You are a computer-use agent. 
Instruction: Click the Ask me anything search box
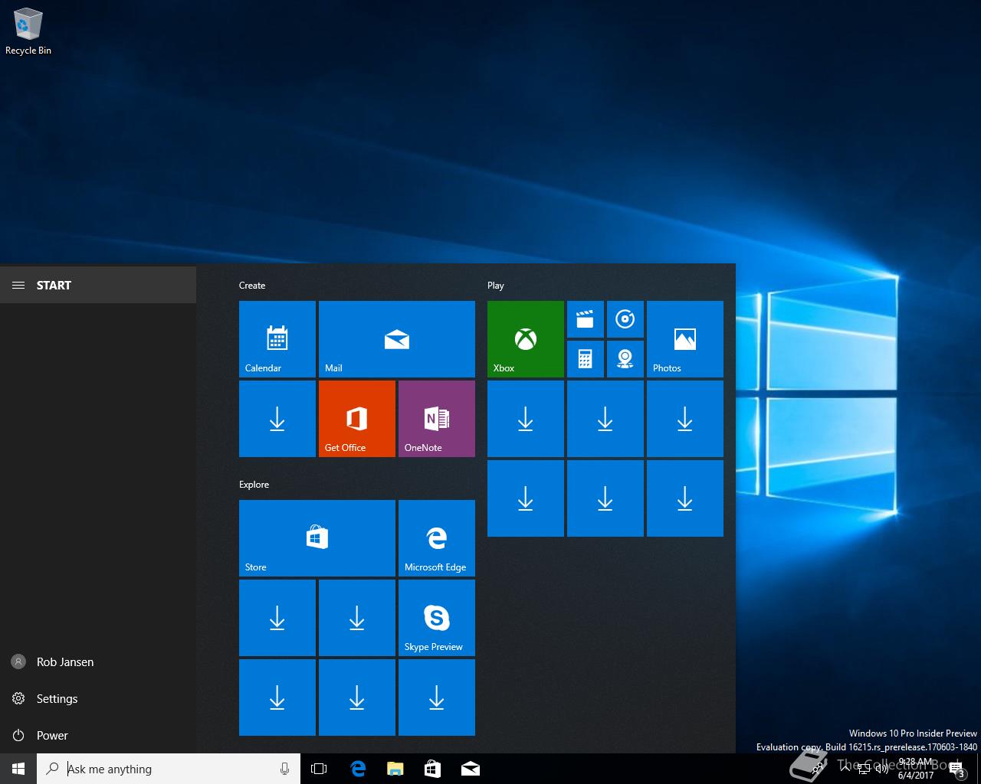tap(169, 769)
